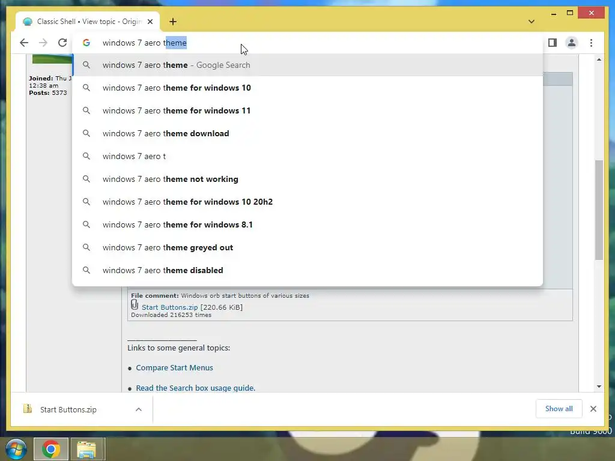Viewport: 615px width, 461px height.
Task: Click the Chrome taskbar icon
Action: [x=51, y=449]
